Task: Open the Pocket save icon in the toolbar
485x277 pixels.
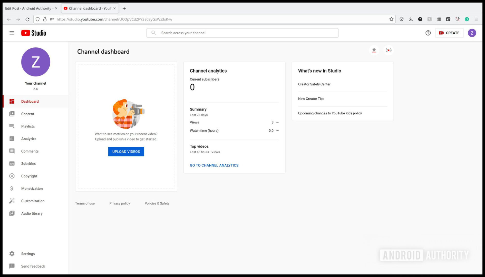Action: pos(401,19)
